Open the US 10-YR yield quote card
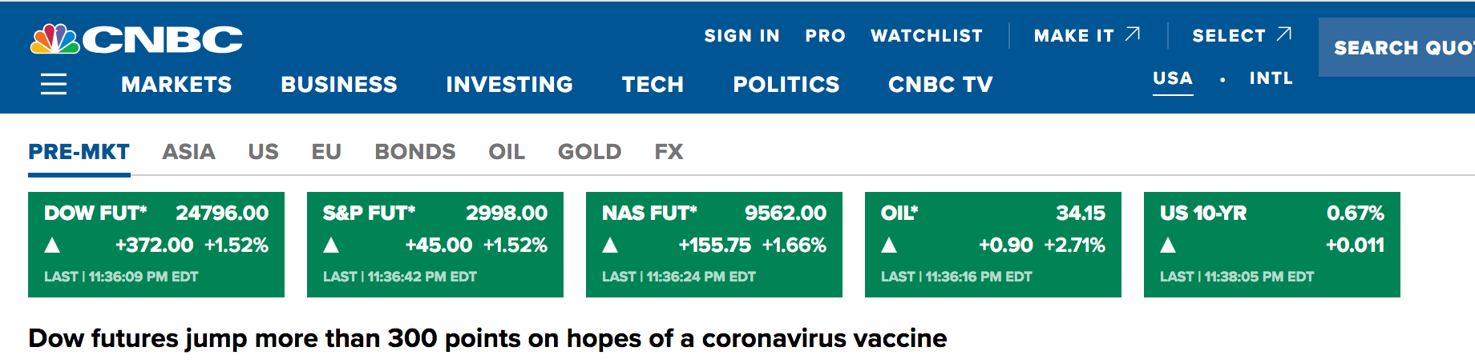Image resolution: width=1475 pixels, height=363 pixels. 1271,244
